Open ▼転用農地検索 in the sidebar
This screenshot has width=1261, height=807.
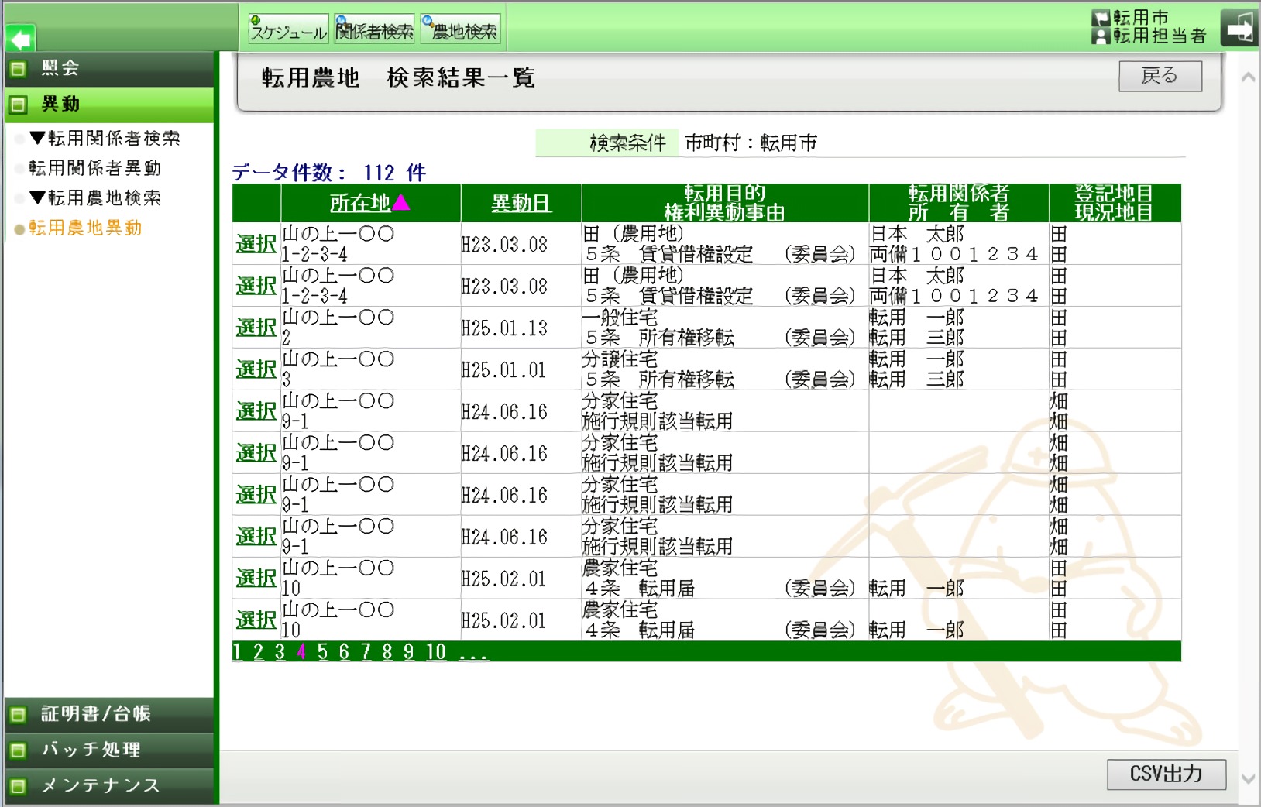(95, 197)
